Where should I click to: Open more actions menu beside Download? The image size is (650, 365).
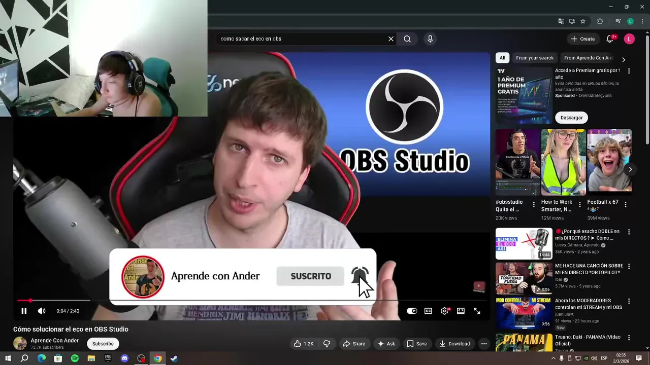[x=484, y=344]
